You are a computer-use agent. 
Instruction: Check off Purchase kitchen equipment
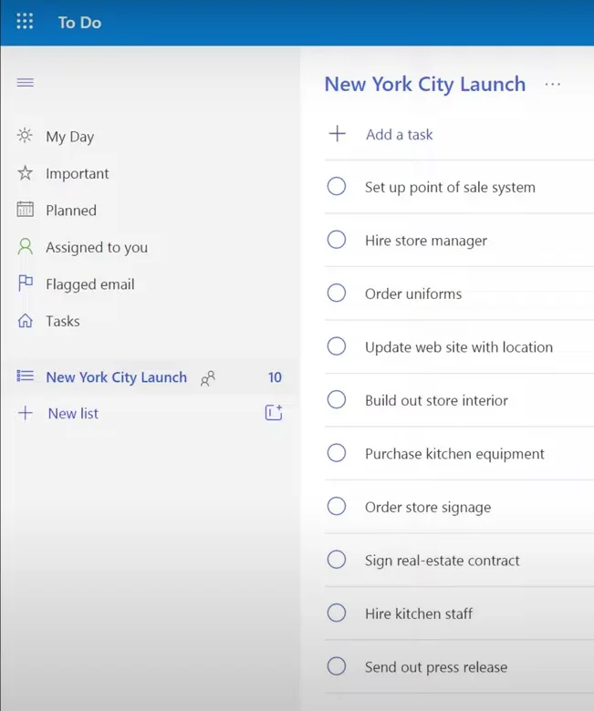tap(337, 453)
